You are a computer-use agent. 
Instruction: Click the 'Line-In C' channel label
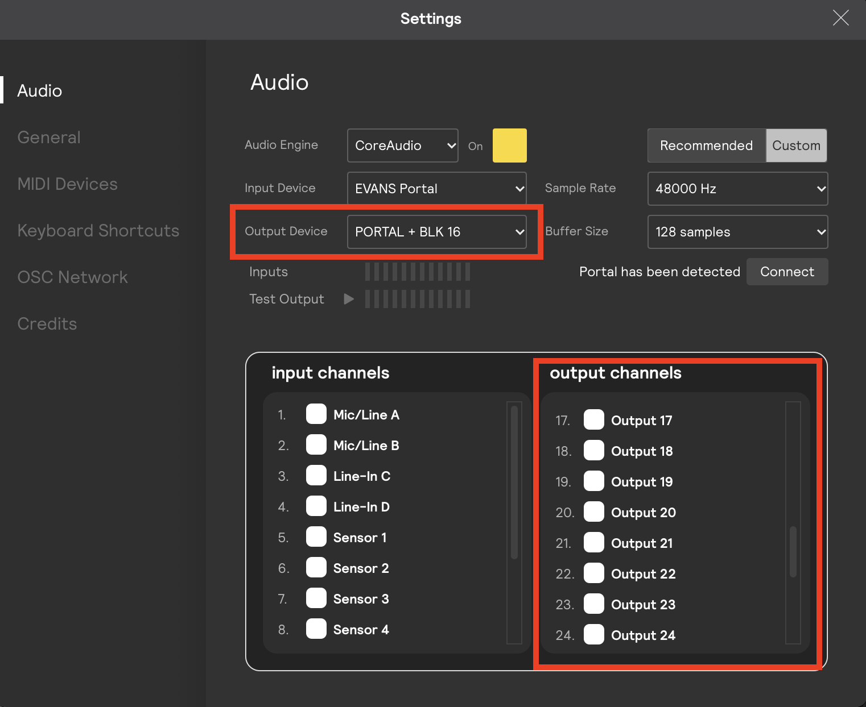[362, 476]
